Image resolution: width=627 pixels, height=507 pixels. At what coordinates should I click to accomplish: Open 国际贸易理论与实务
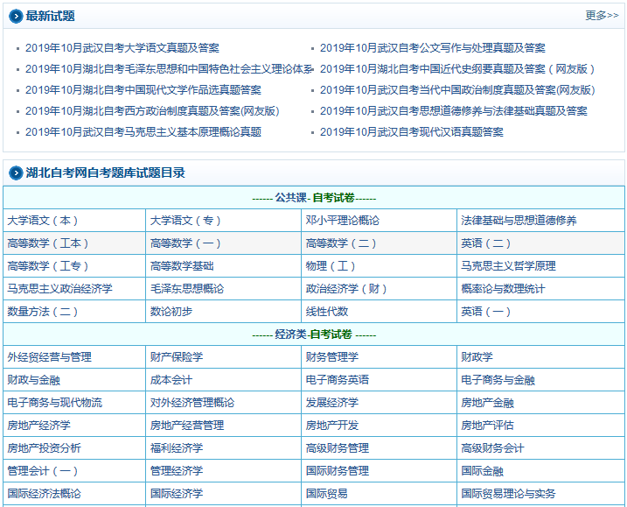click(508, 494)
